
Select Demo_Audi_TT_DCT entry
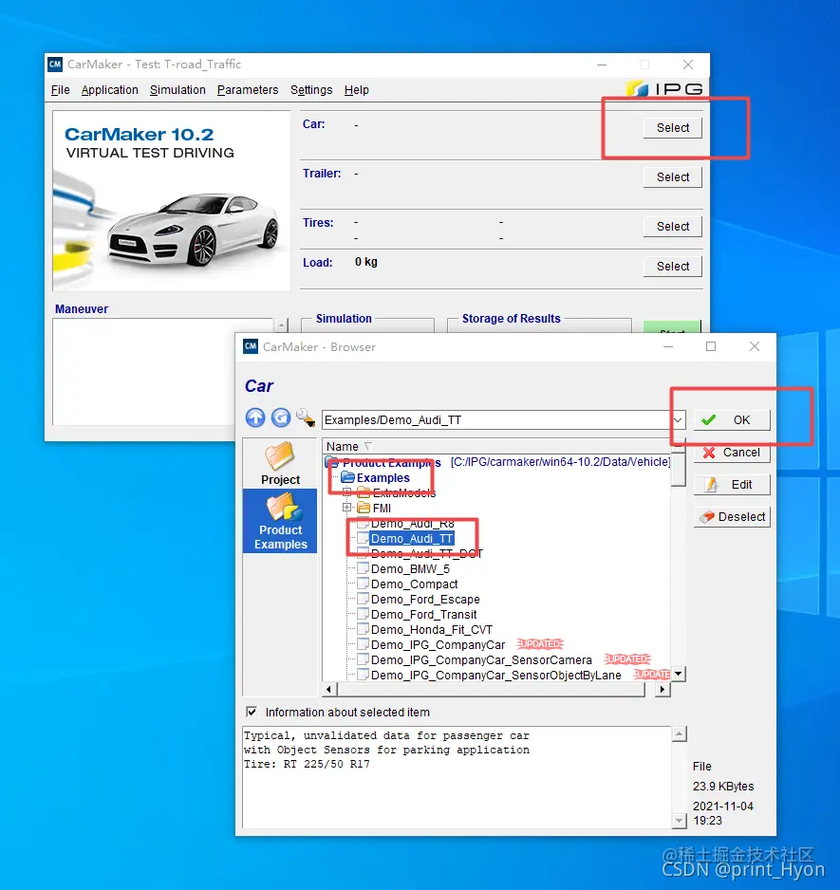pos(426,553)
